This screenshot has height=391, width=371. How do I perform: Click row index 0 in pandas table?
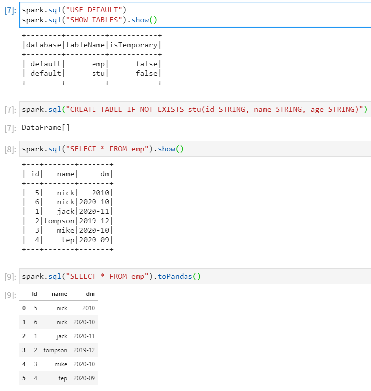24,308
